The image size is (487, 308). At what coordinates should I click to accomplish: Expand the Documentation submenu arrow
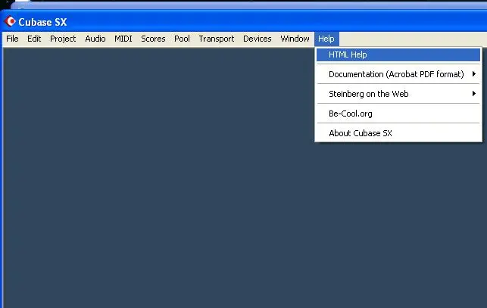[x=474, y=74]
